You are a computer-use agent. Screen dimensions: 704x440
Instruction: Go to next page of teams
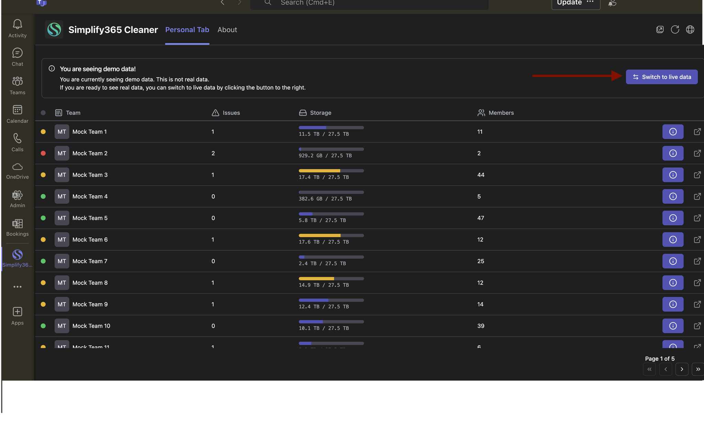682,369
